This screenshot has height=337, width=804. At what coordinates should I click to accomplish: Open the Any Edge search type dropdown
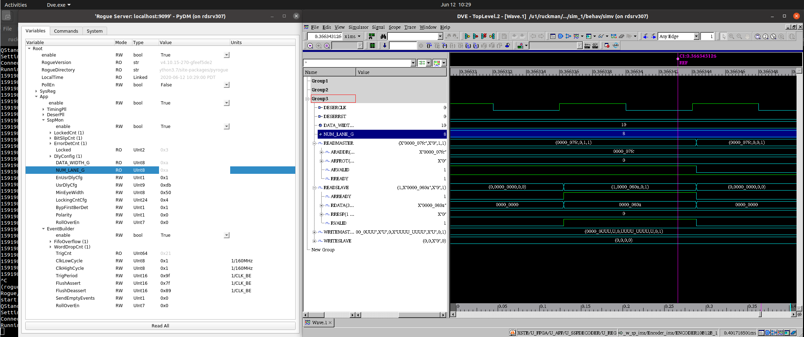[x=697, y=36]
